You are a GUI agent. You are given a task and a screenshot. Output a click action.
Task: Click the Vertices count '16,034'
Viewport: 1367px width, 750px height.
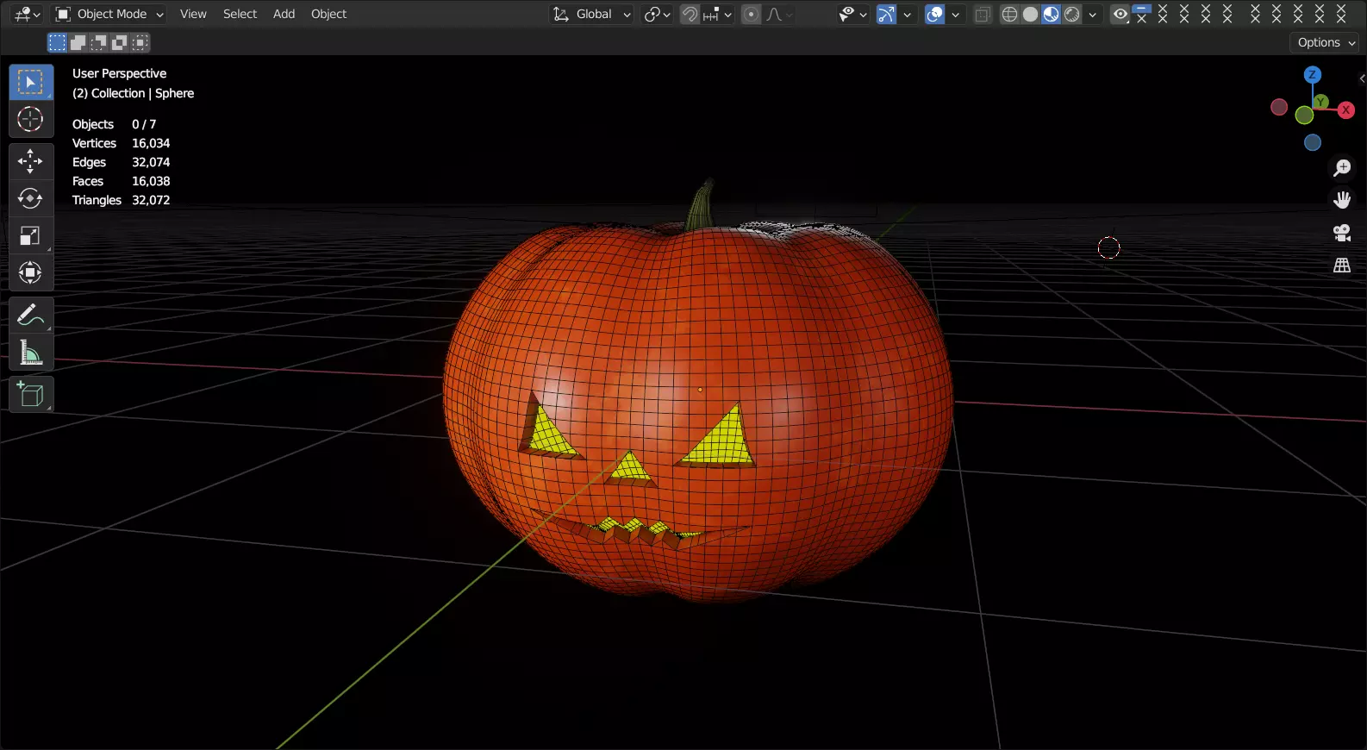point(151,143)
